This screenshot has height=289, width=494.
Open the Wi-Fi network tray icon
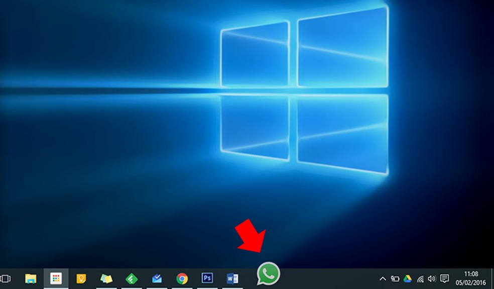coord(420,279)
